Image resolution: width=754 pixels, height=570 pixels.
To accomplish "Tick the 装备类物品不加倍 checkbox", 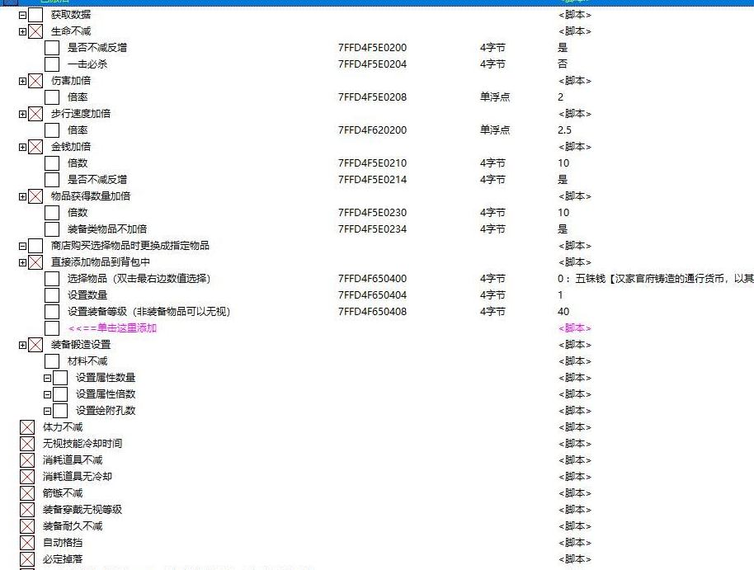I will click(x=52, y=229).
